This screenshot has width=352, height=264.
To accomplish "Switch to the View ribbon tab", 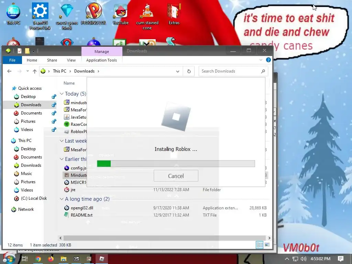I will click(71, 60).
